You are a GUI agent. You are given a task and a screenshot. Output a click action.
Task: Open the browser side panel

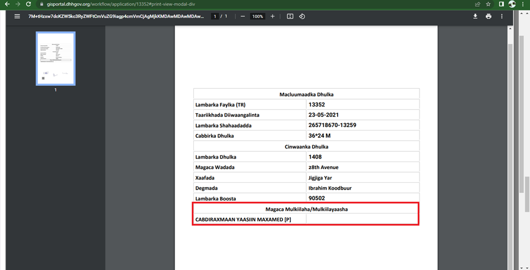tap(502, 4)
